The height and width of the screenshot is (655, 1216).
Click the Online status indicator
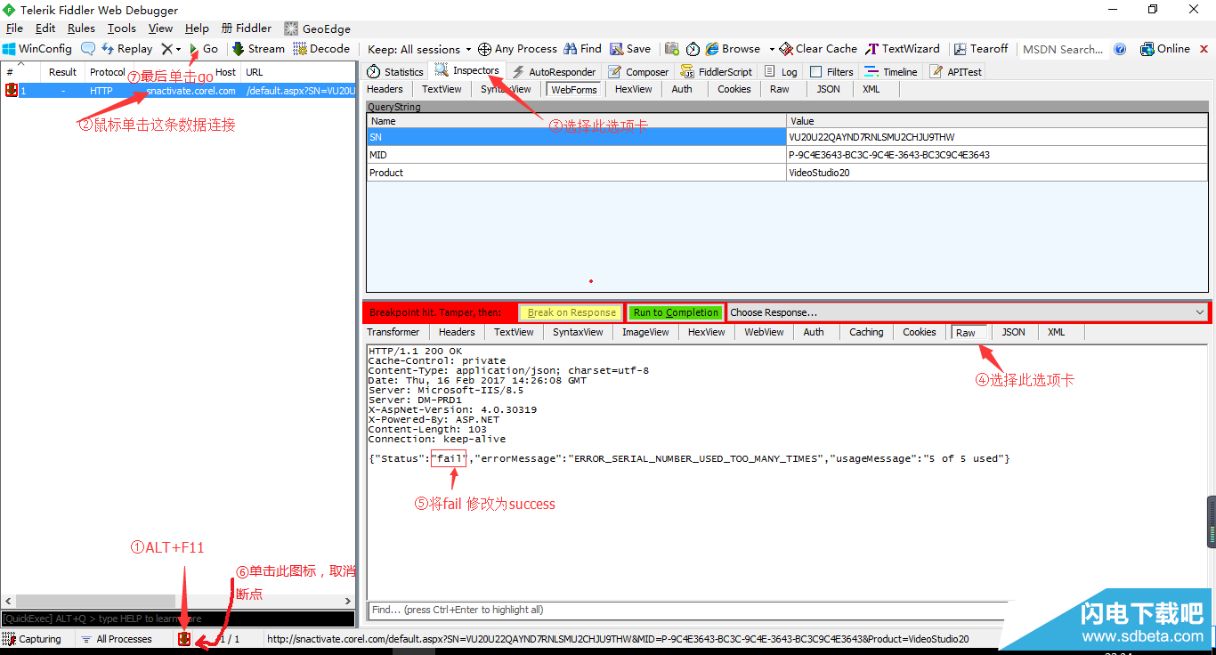coord(1164,49)
